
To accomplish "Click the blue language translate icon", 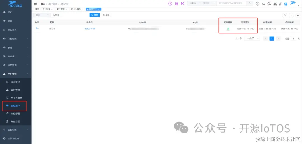I will [x=286, y=4].
